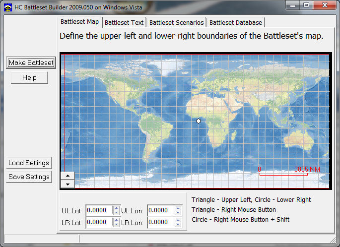Click Save Settings
Image resolution: width=340 pixels, height=247 pixels.
29,177
